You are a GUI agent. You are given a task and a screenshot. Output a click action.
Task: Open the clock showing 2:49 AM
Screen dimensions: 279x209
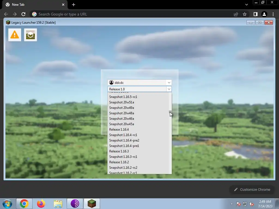[x=265, y=204]
